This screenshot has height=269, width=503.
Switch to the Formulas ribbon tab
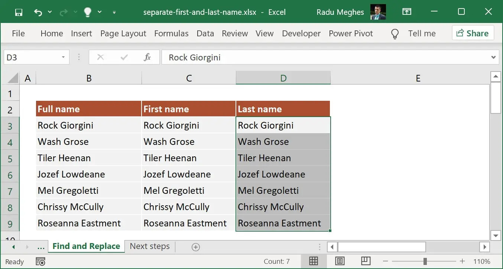tap(171, 33)
